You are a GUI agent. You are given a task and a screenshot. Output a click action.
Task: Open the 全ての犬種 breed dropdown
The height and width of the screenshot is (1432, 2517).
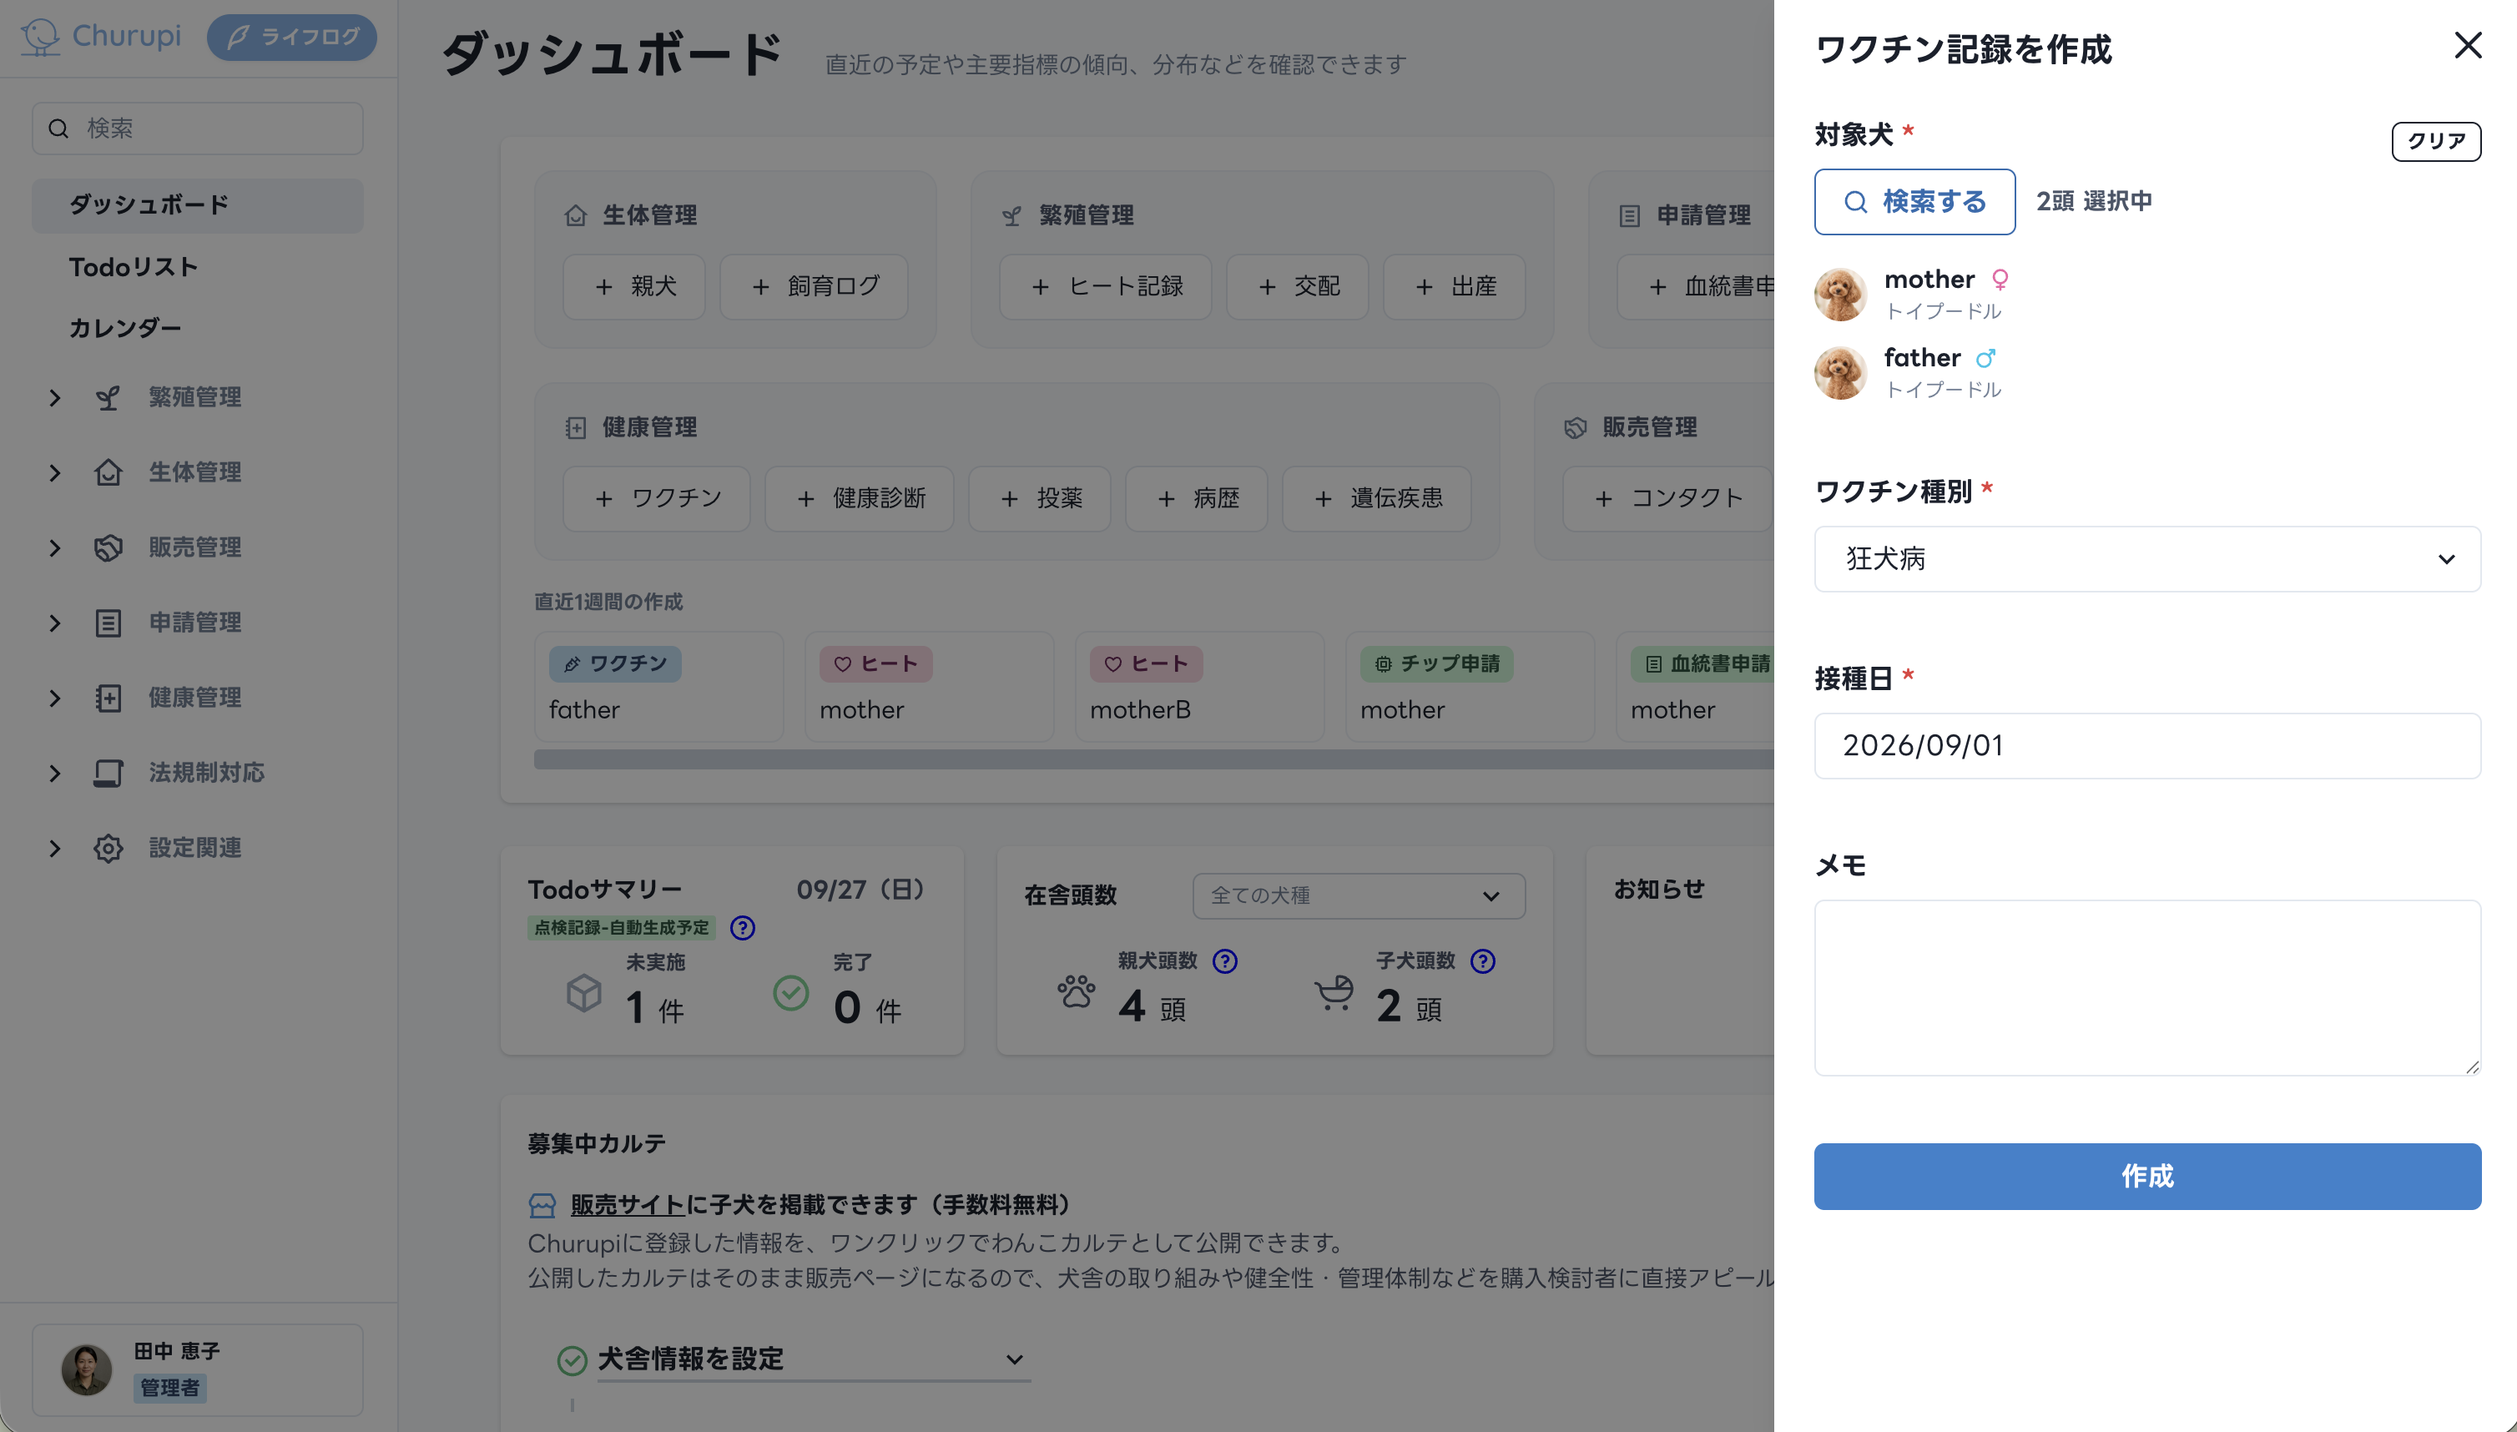pyautogui.click(x=1359, y=896)
